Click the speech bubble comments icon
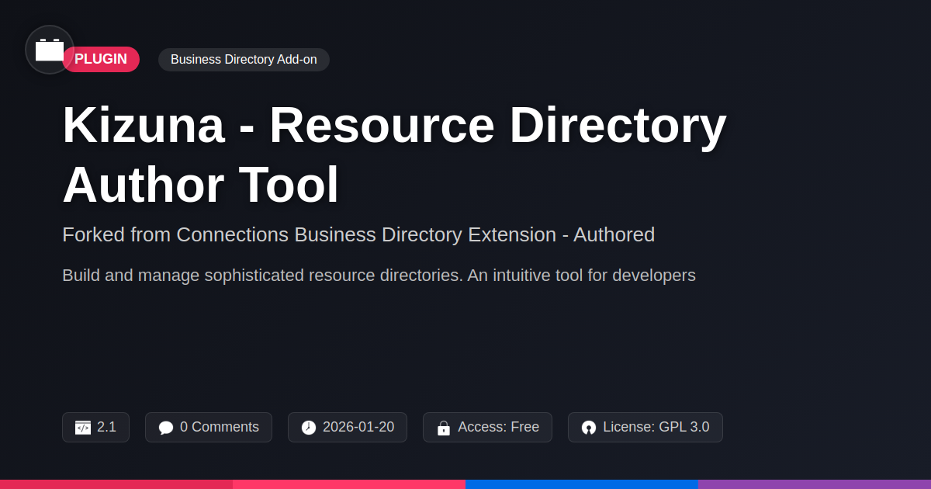 (x=166, y=428)
